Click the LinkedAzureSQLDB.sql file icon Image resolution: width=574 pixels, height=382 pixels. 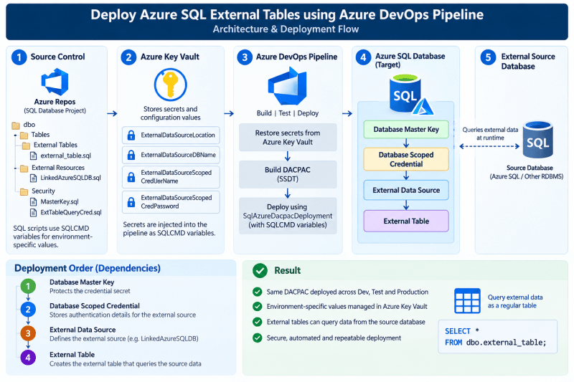(33, 178)
